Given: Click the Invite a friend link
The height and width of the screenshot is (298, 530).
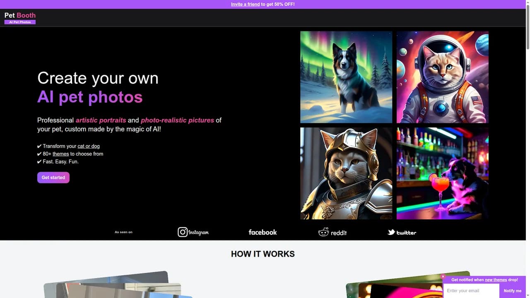Looking at the screenshot, I should (x=246, y=4).
